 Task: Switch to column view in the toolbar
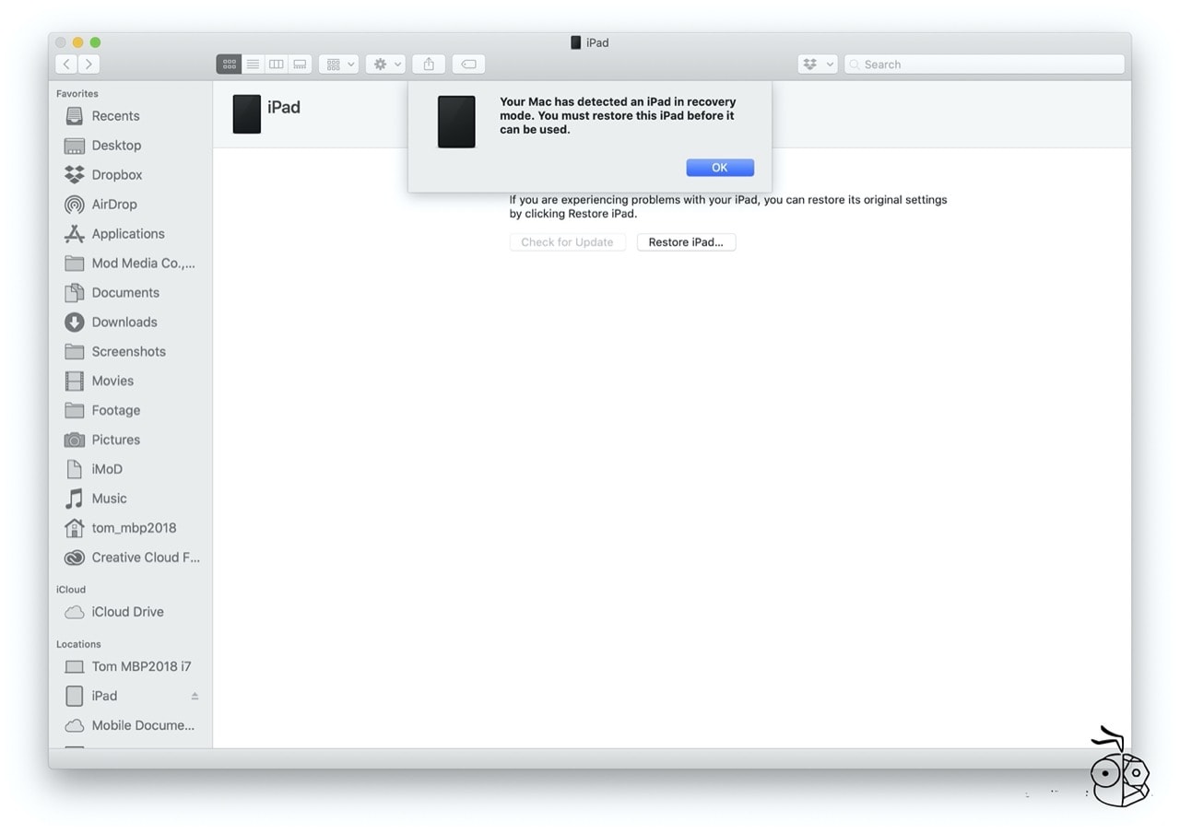click(277, 64)
